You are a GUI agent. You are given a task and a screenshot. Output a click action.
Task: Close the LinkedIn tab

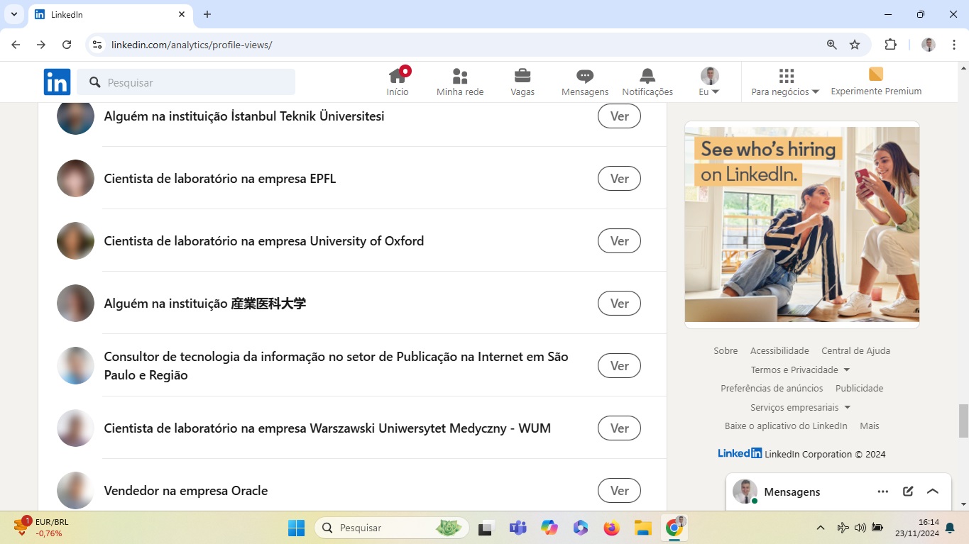182,14
